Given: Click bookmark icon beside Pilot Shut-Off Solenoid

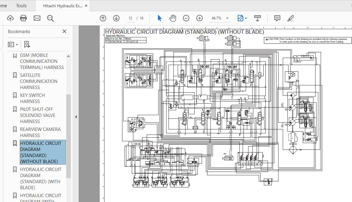Looking at the screenshot, I should pyautogui.click(x=15, y=109).
